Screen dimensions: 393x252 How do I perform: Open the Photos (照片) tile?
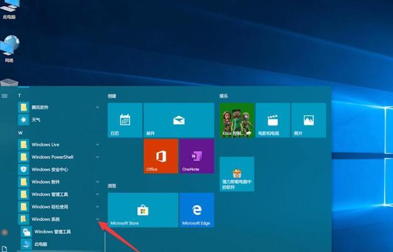tap(309, 120)
